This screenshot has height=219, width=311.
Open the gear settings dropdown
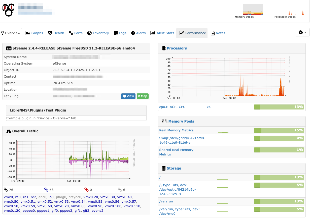coord(302,32)
